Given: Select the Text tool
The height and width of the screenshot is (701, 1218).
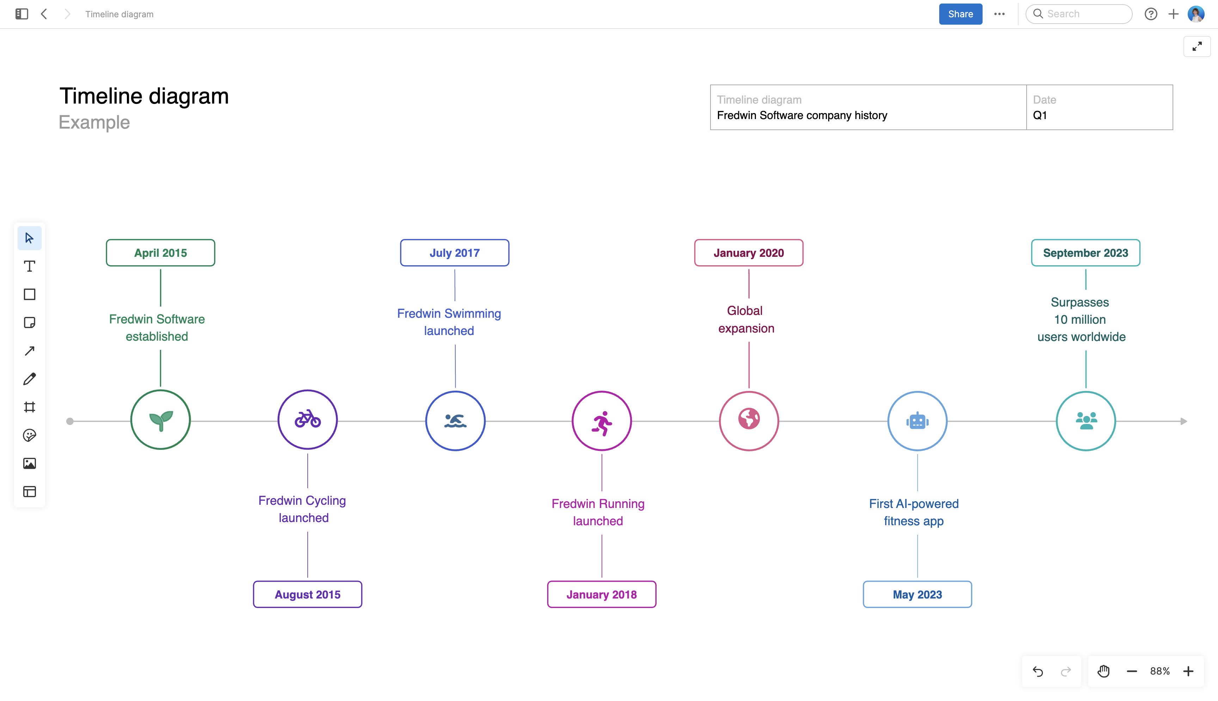Looking at the screenshot, I should point(29,266).
